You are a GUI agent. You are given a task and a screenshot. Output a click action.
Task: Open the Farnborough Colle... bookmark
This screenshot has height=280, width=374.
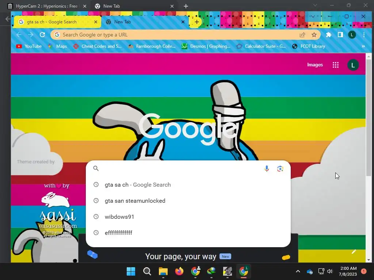click(152, 46)
